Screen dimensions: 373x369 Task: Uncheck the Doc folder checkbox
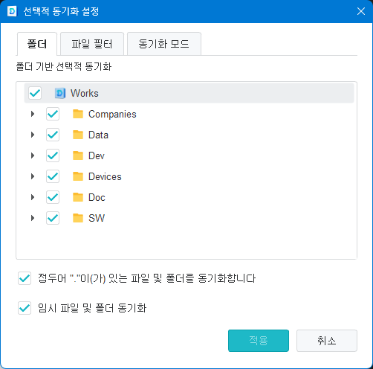[x=53, y=197]
